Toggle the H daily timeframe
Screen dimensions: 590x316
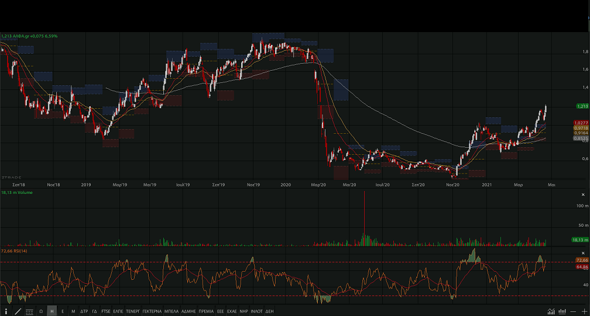[52, 311]
